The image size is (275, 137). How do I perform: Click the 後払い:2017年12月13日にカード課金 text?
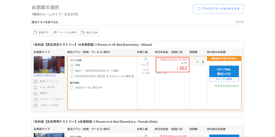click(x=97, y=71)
